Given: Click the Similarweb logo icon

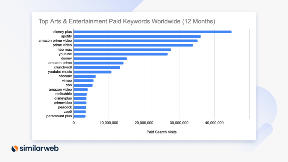Looking at the screenshot, I should click(15, 148).
